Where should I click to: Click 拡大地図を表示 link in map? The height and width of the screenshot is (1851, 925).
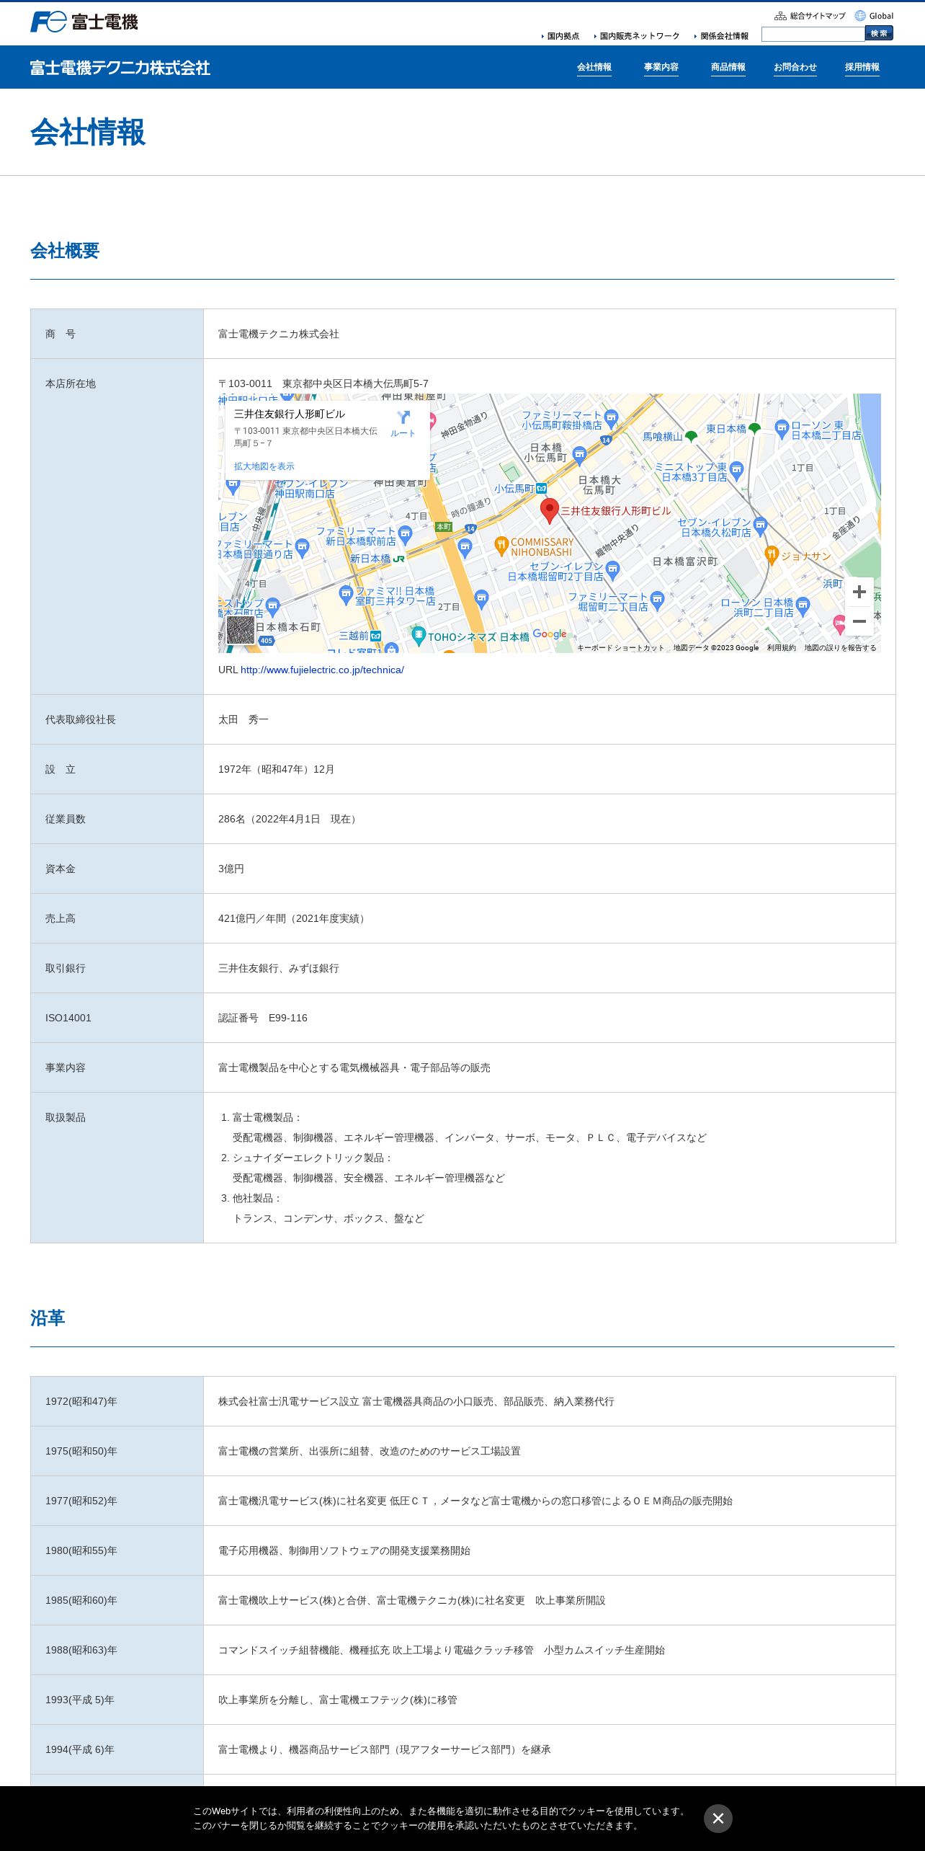click(264, 466)
